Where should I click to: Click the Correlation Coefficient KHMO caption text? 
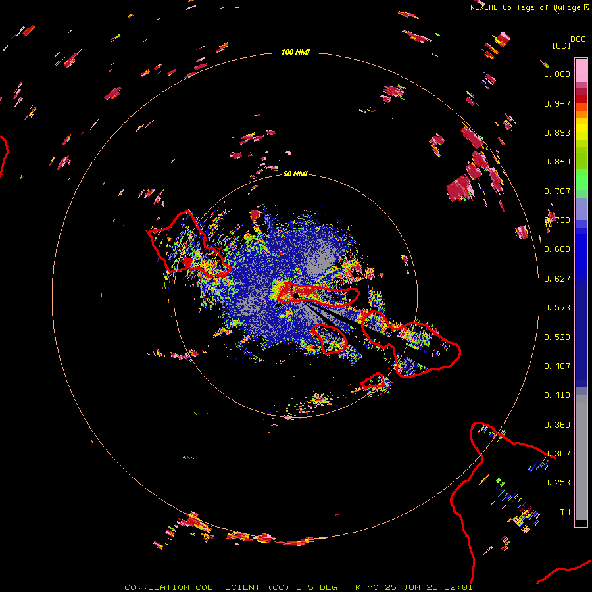[x=298, y=587]
